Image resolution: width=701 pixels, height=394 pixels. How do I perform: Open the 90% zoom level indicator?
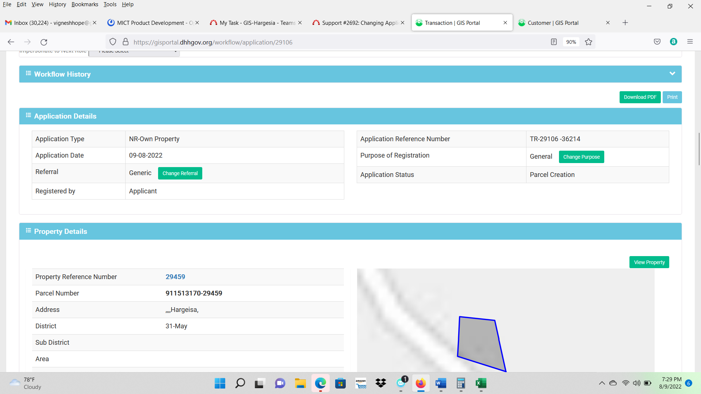click(571, 42)
